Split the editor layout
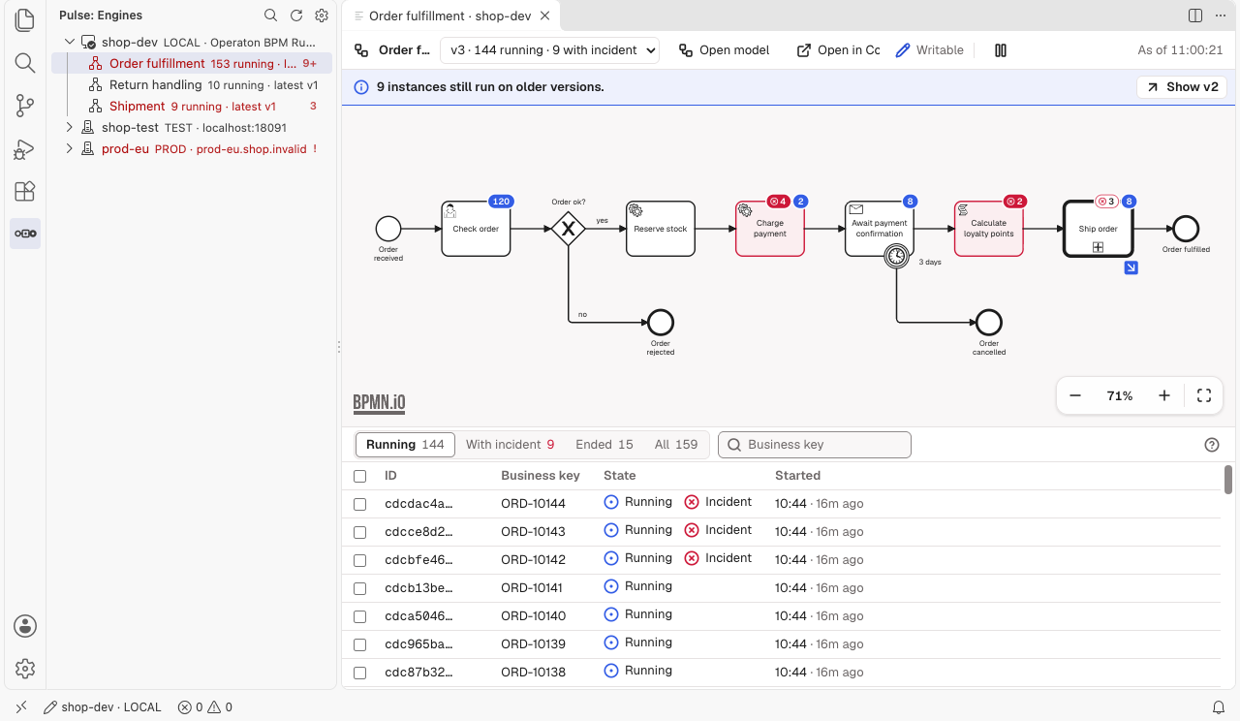The height and width of the screenshot is (721, 1240). [x=1195, y=16]
